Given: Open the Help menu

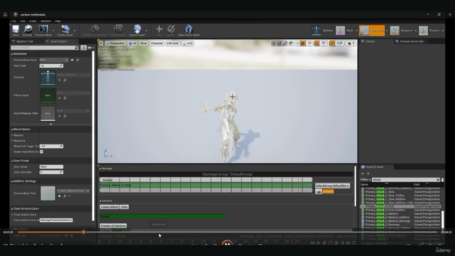Looking at the screenshot, I should 58,21.
